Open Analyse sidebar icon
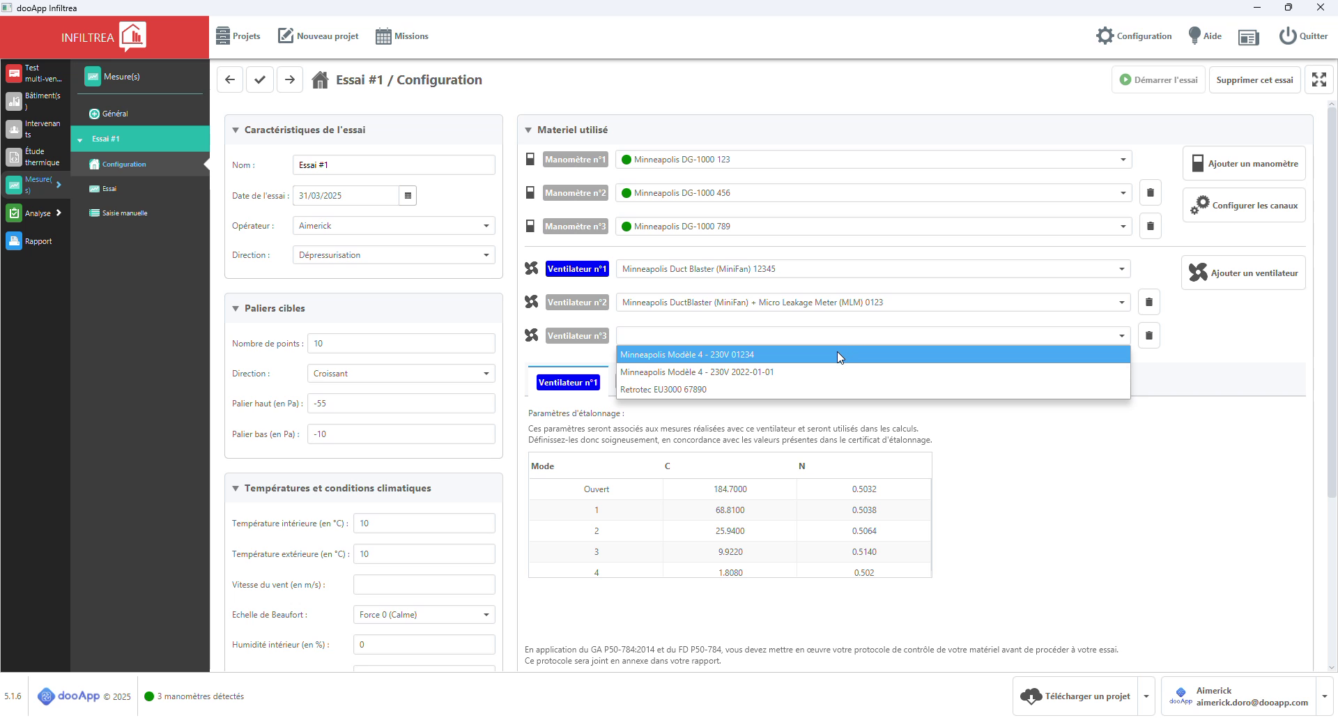This screenshot has width=1338, height=718. coord(14,213)
